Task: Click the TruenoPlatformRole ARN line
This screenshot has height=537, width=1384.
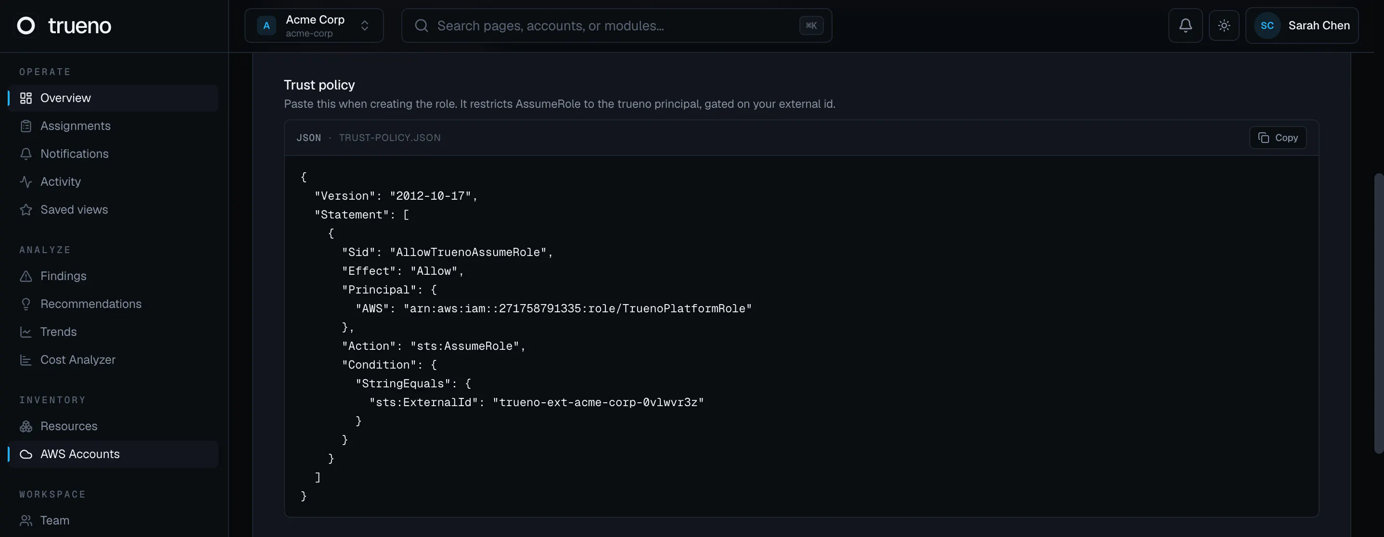Action: tap(553, 309)
